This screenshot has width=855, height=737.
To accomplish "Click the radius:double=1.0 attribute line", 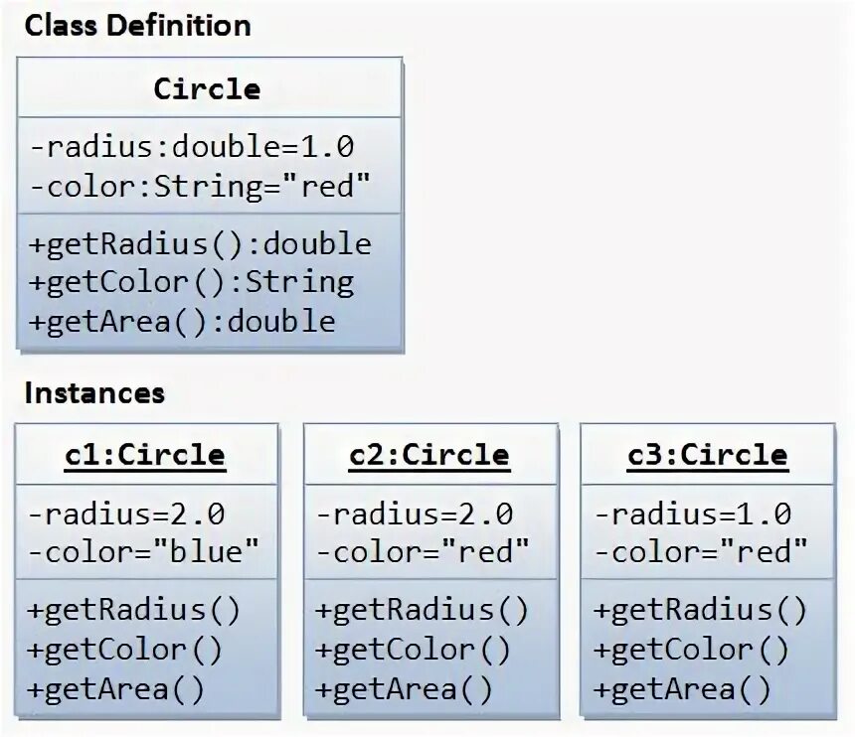I will [x=192, y=147].
